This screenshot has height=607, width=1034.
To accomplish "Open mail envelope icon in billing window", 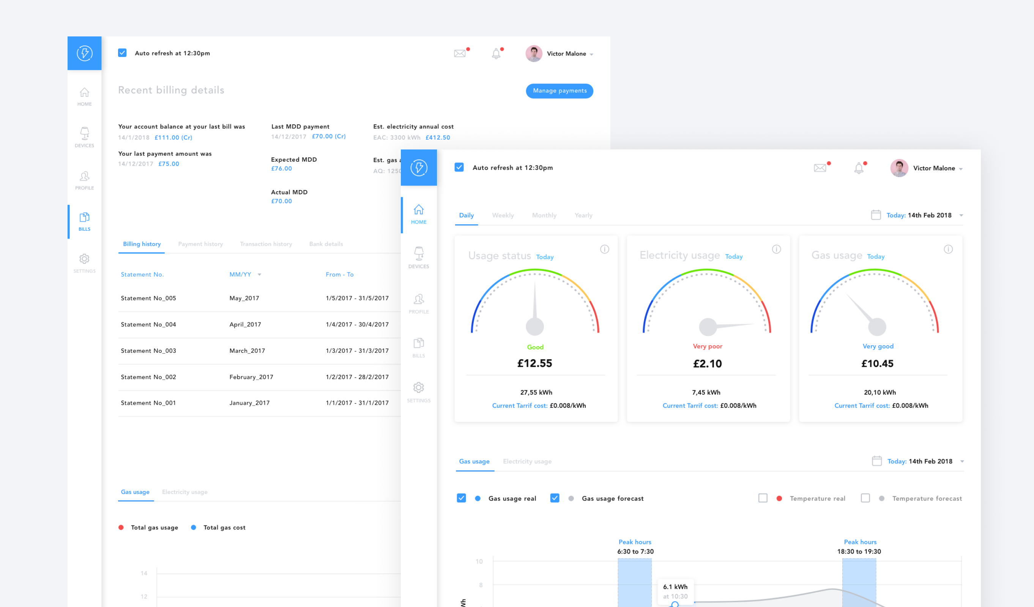I will [x=460, y=53].
